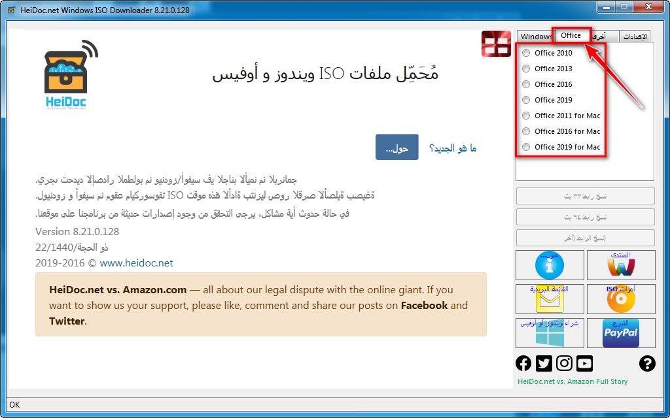Click the حول... (About) button
670x418 pixels.
pyautogui.click(x=397, y=147)
